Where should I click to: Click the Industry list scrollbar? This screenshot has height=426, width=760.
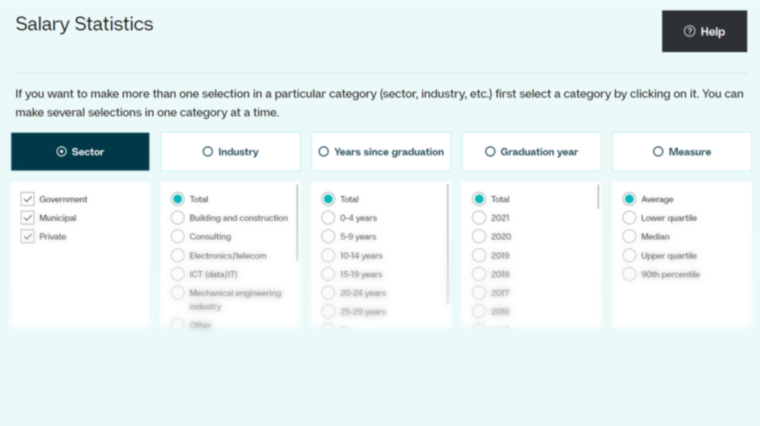(x=297, y=223)
